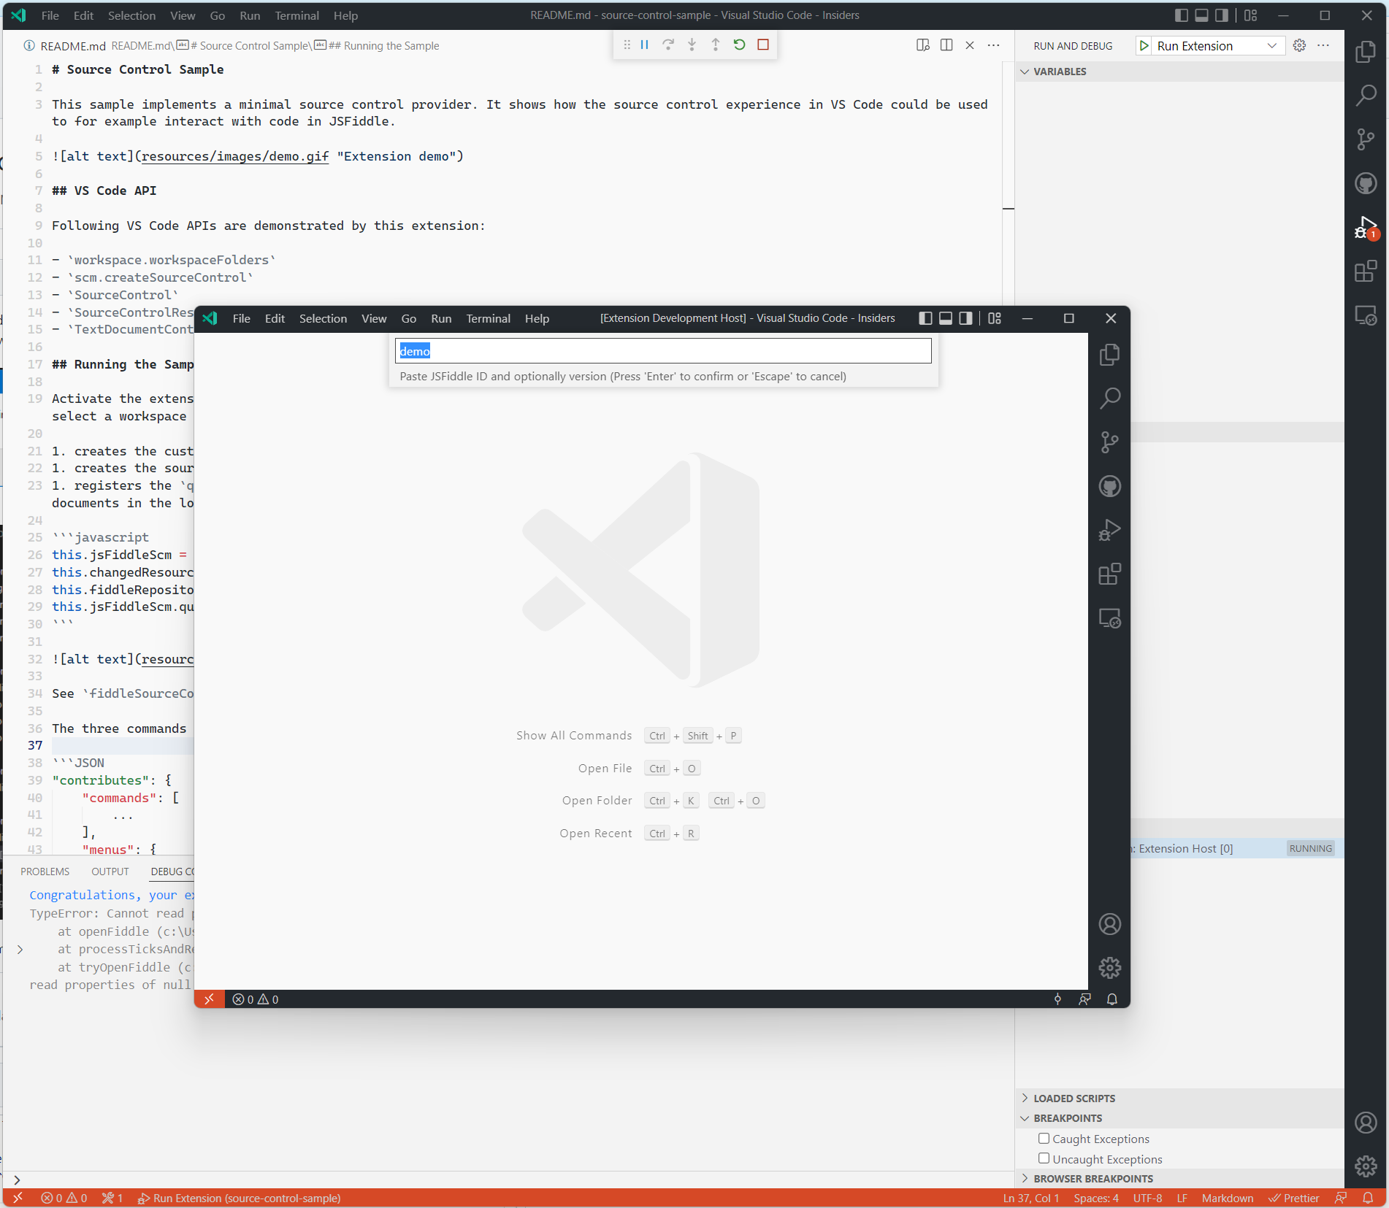
Task: Open Customize Layout in Extension Host window
Action: [995, 318]
